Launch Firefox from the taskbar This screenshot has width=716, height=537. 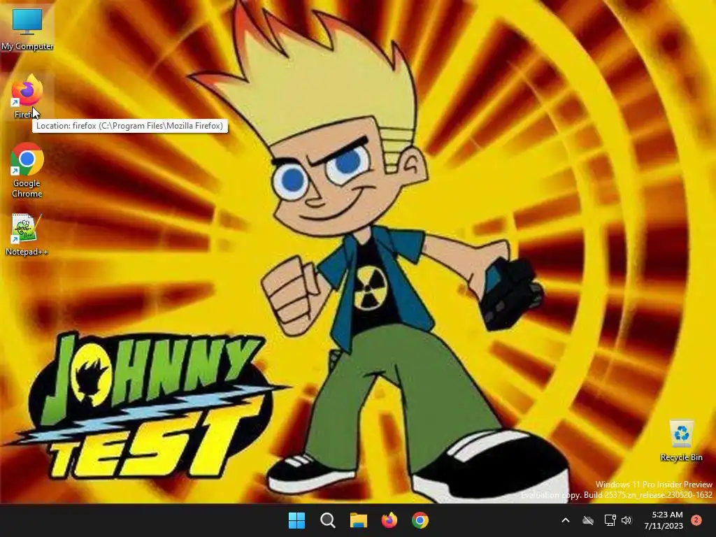[389, 520]
